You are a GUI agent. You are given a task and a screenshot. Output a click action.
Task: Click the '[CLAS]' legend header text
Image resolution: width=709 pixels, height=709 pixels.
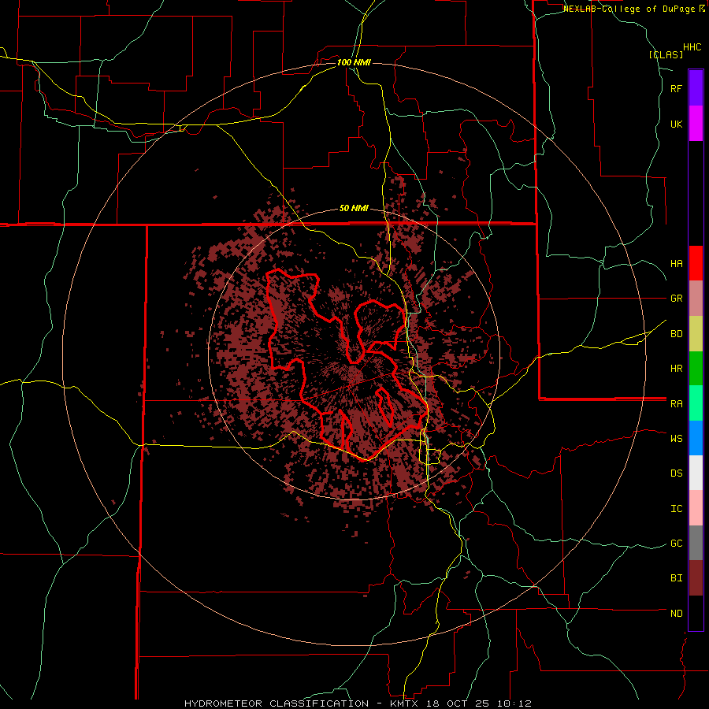pyautogui.click(x=666, y=55)
